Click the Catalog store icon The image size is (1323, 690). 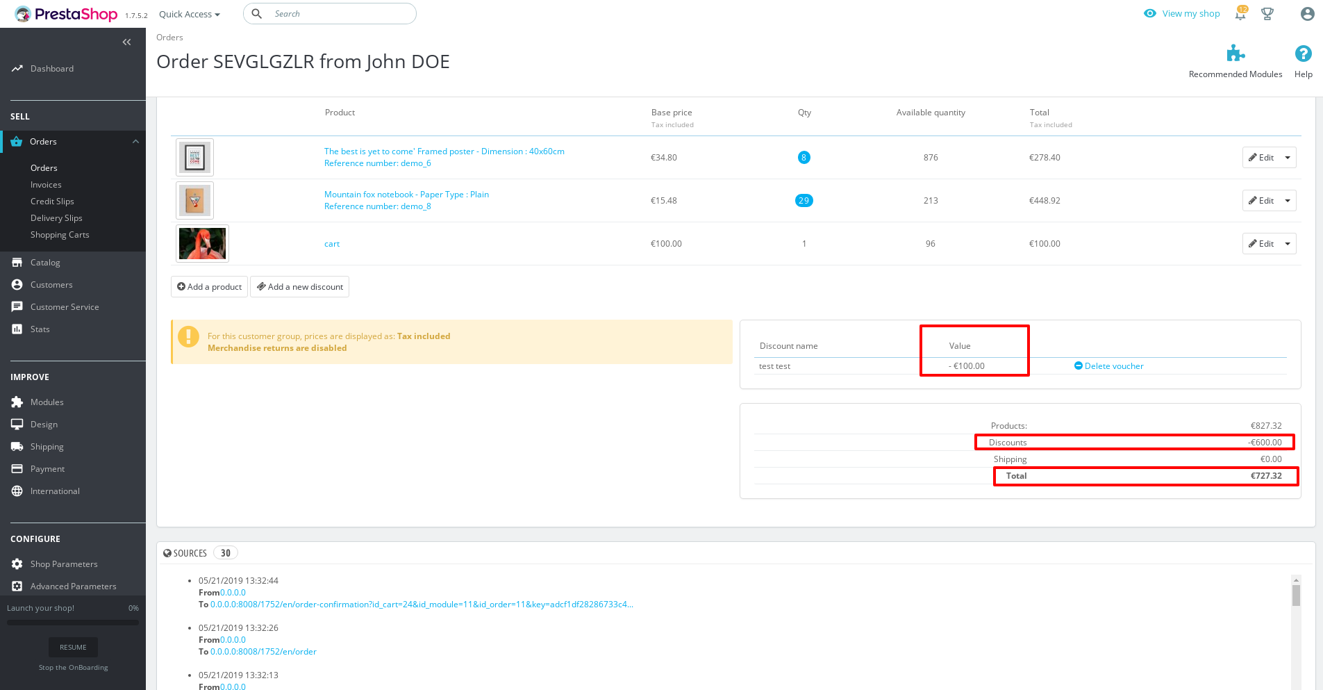pyautogui.click(x=17, y=263)
